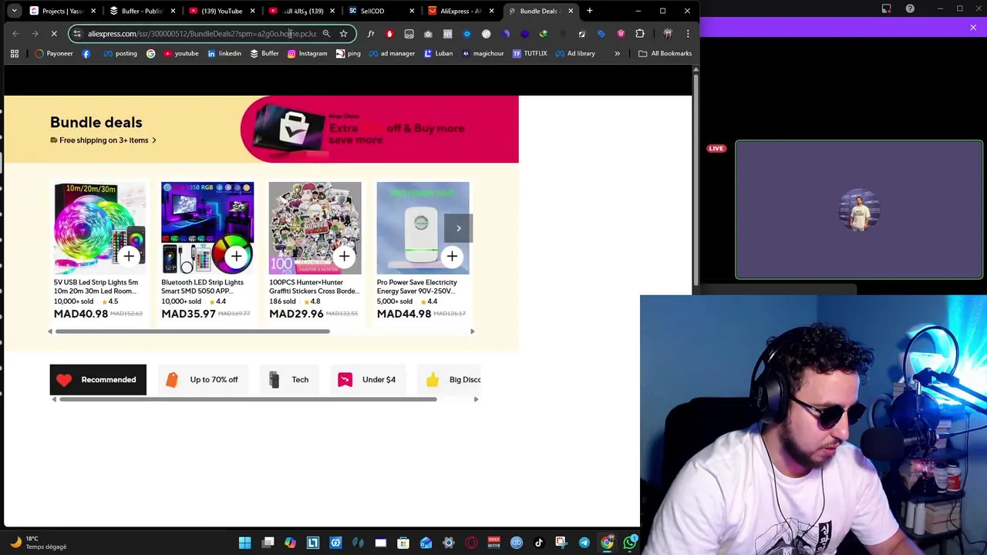
Task: Open Task View on the taskbar
Action: click(268, 543)
